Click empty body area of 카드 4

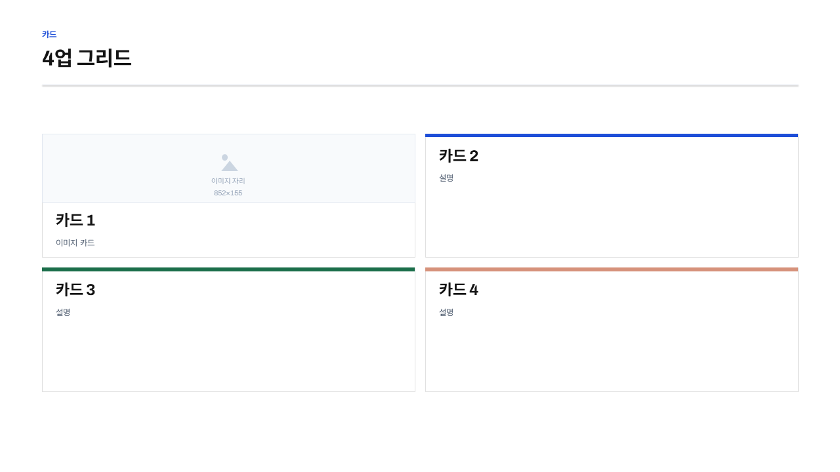[612, 354]
